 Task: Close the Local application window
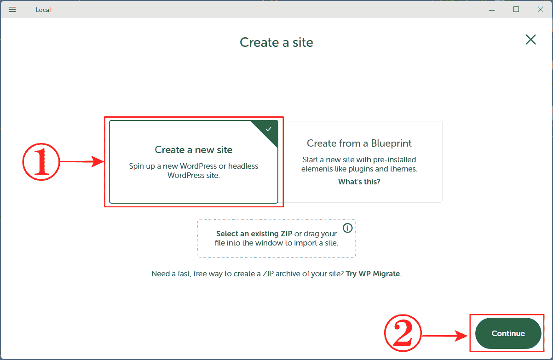click(x=540, y=9)
